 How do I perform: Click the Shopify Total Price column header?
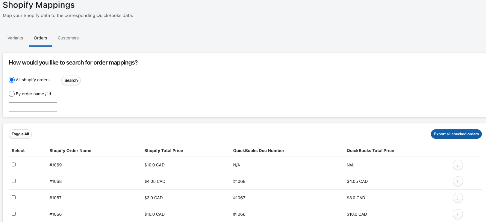point(164,151)
